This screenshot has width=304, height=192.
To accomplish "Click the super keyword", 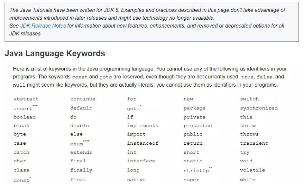I will (191, 180).
